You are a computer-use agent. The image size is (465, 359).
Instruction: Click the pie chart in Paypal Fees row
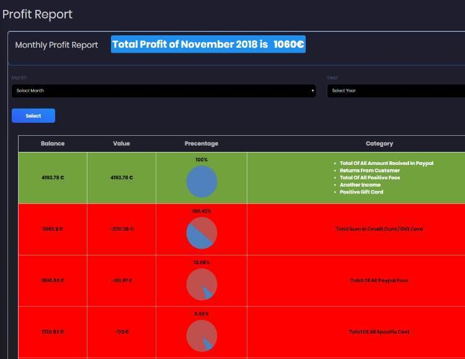point(201,284)
